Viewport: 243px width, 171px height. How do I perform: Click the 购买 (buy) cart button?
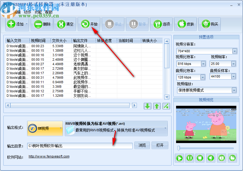pyautogui.click(x=210, y=24)
